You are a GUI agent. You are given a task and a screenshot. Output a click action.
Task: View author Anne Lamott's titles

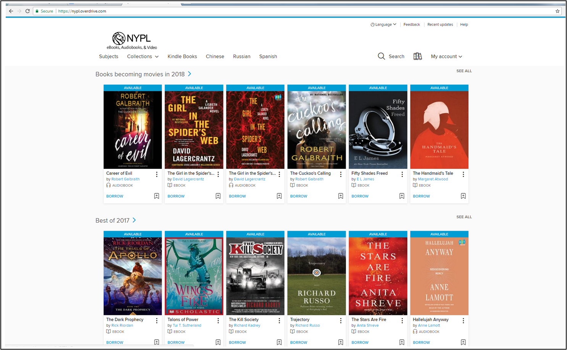click(429, 326)
